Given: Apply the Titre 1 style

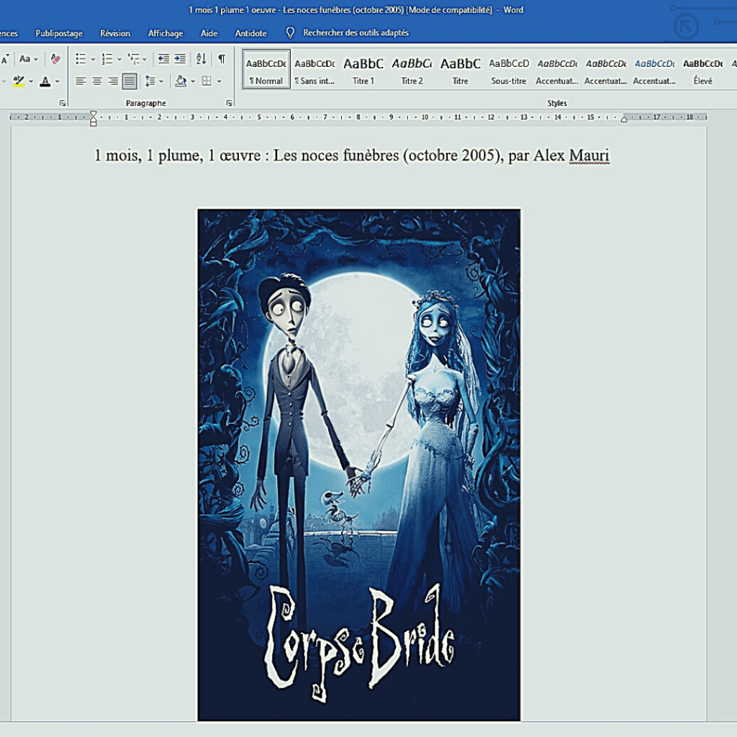Looking at the screenshot, I should [363, 69].
